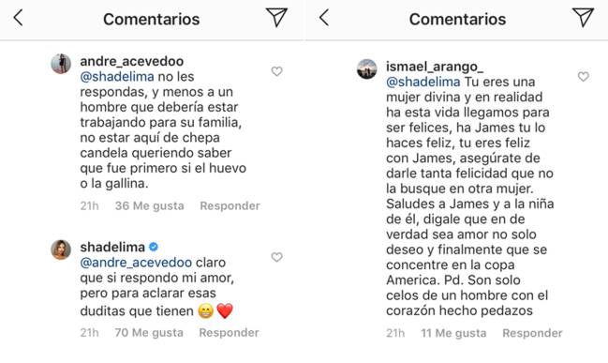The height and width of the screenshot is (363, 608).
Task: Open shadelima's profile picture
Action: tap(61, 250)
